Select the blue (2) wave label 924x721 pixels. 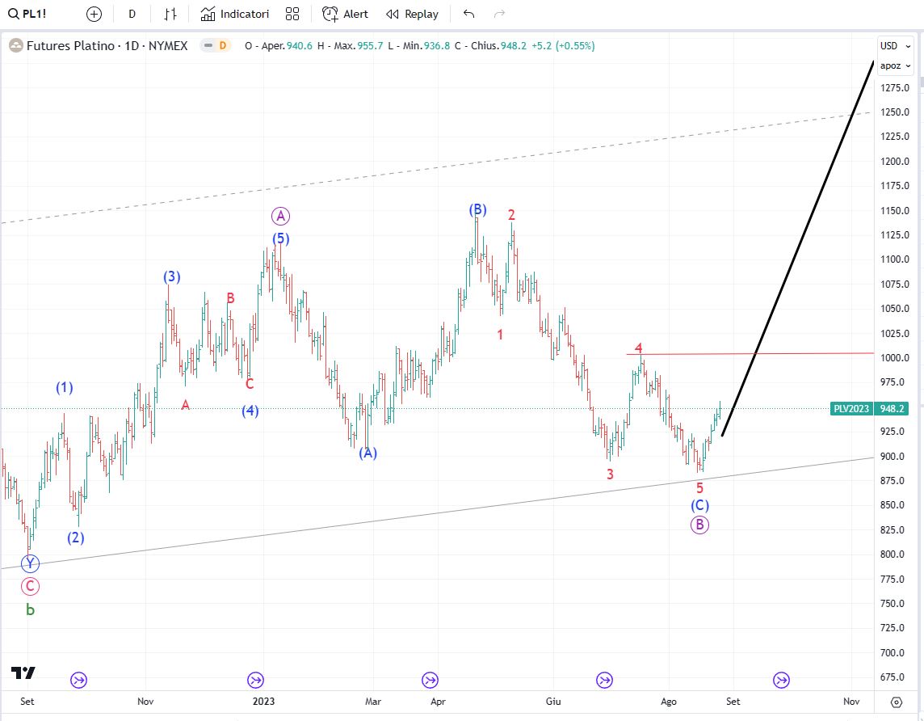[x=75, y=538]
